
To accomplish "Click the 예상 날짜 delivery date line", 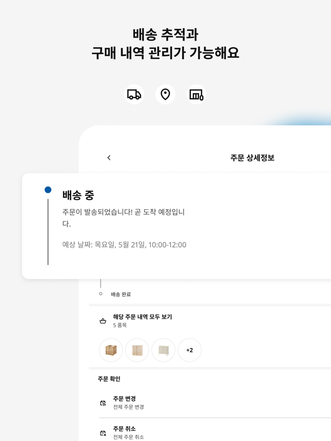I will click(124, 245).
